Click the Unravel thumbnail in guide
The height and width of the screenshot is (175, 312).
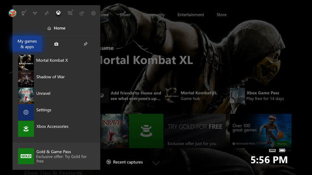[x=26, y=95]
